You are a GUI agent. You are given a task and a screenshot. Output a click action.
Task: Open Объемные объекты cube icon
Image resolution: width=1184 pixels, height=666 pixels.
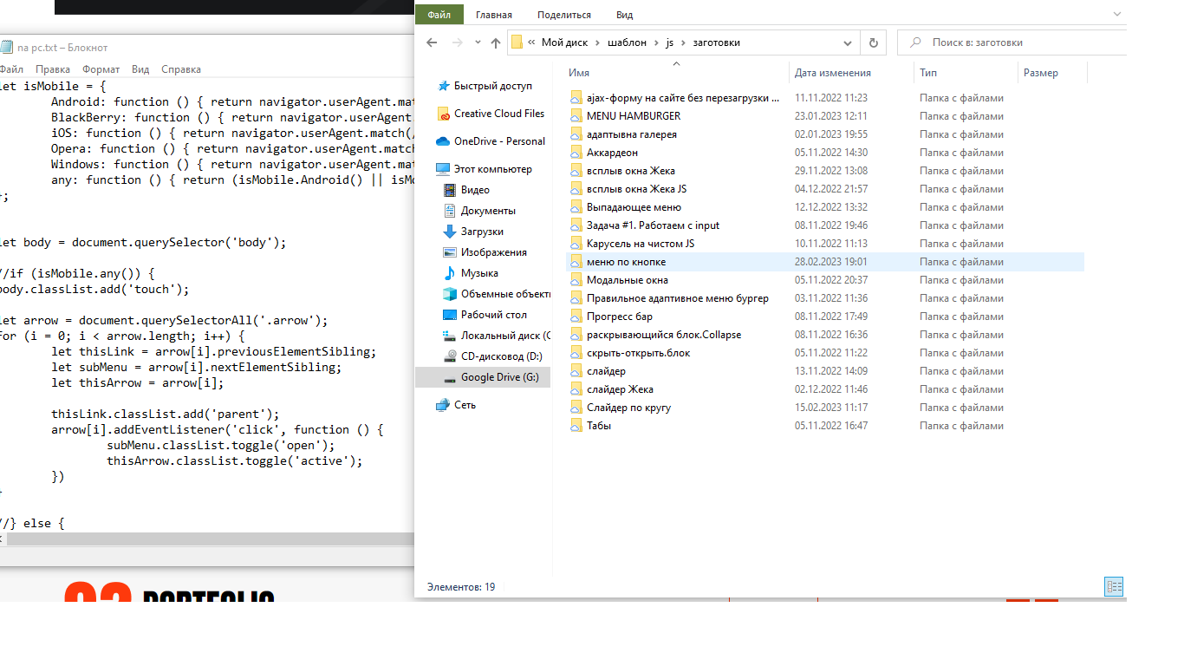pyautogui.click(x=450, y=294)
